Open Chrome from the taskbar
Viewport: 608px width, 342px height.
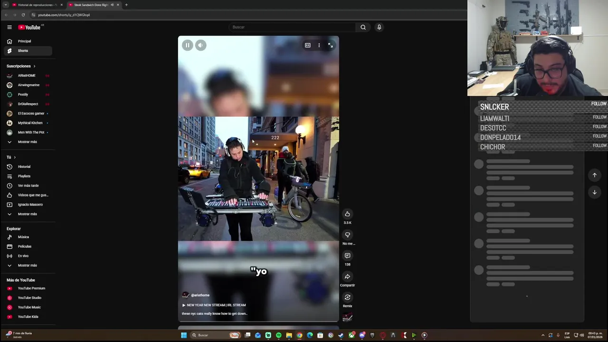[x=299, y=335]
